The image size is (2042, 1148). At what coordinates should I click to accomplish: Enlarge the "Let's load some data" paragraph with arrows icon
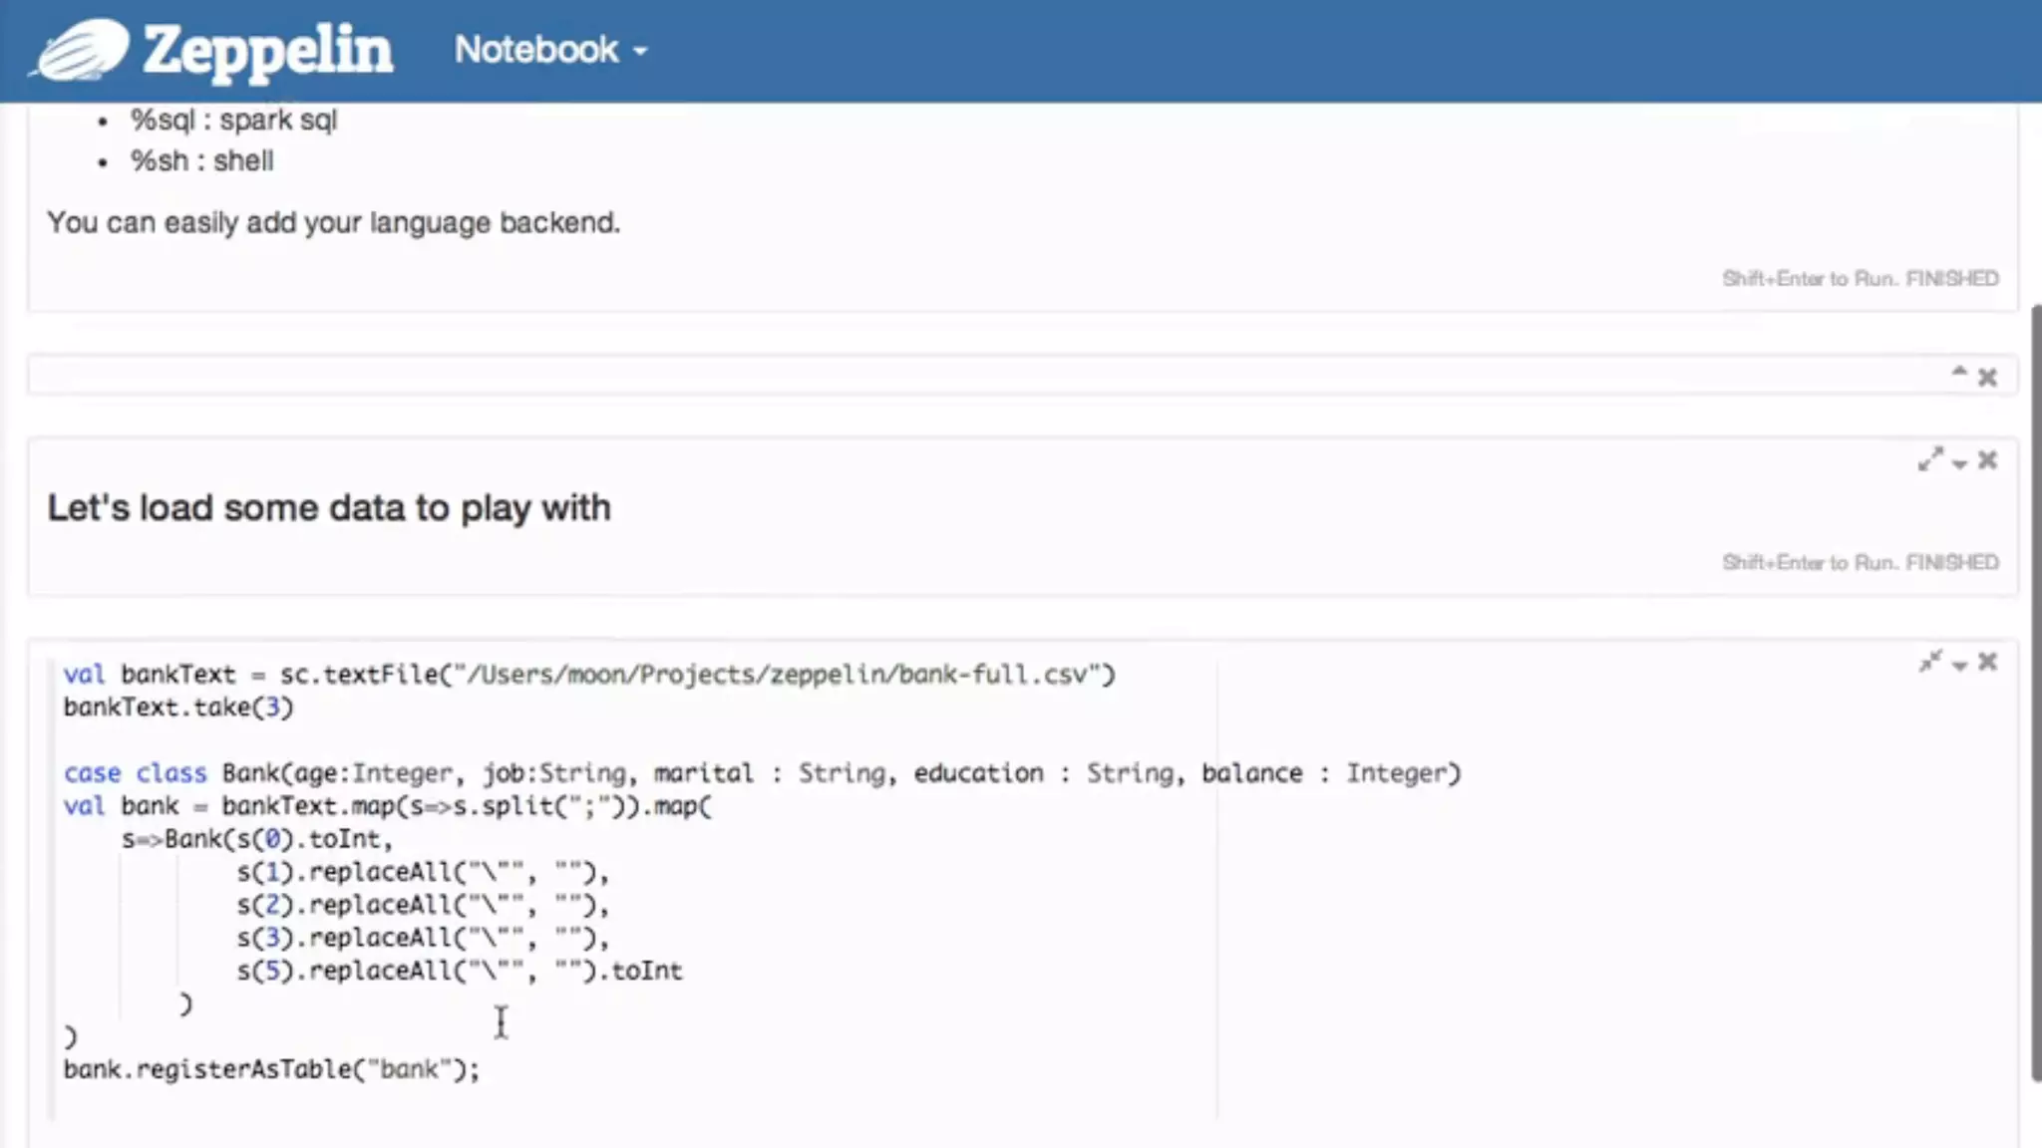1930,459
